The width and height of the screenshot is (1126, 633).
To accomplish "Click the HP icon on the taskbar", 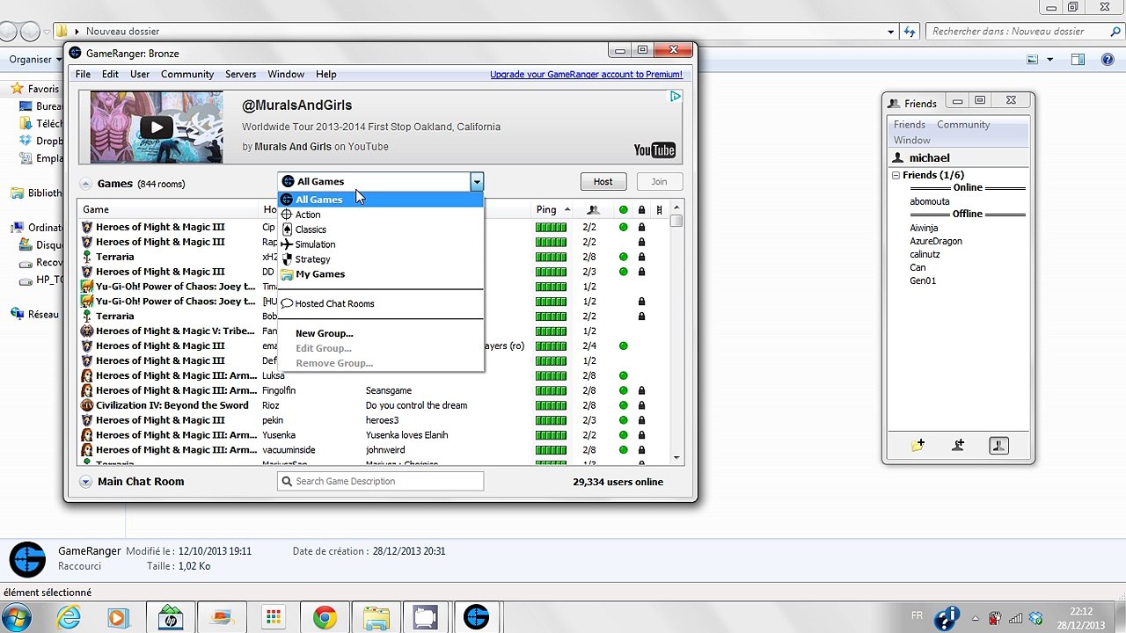I will pyautogui.click(x=171, y=617).
